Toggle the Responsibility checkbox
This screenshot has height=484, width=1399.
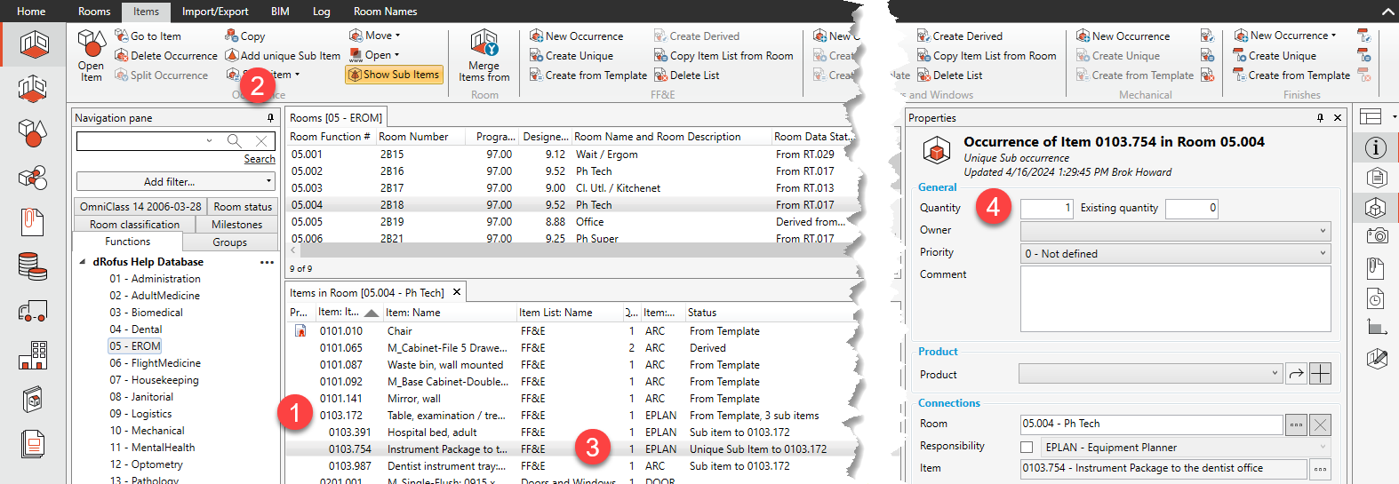[x=1027, y=447]
